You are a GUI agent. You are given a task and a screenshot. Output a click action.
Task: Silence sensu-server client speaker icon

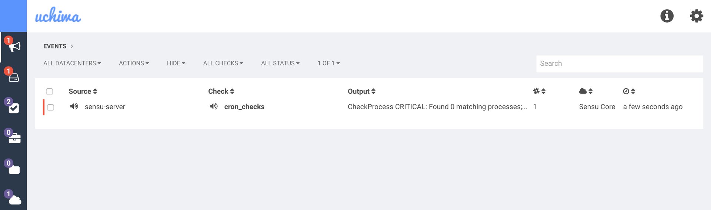tap(74, 106)
